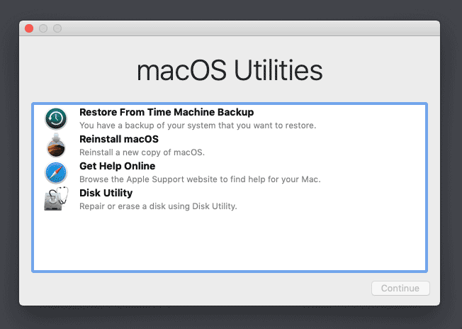Click the Reinstall macOS installer icon
The image size is (462, 329).
click(x=56, y=145)
